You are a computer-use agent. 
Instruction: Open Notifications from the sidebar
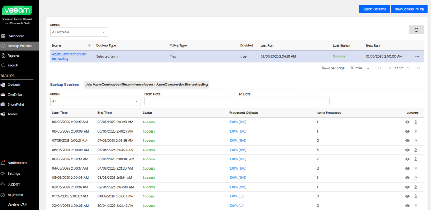tap(17, 163)
